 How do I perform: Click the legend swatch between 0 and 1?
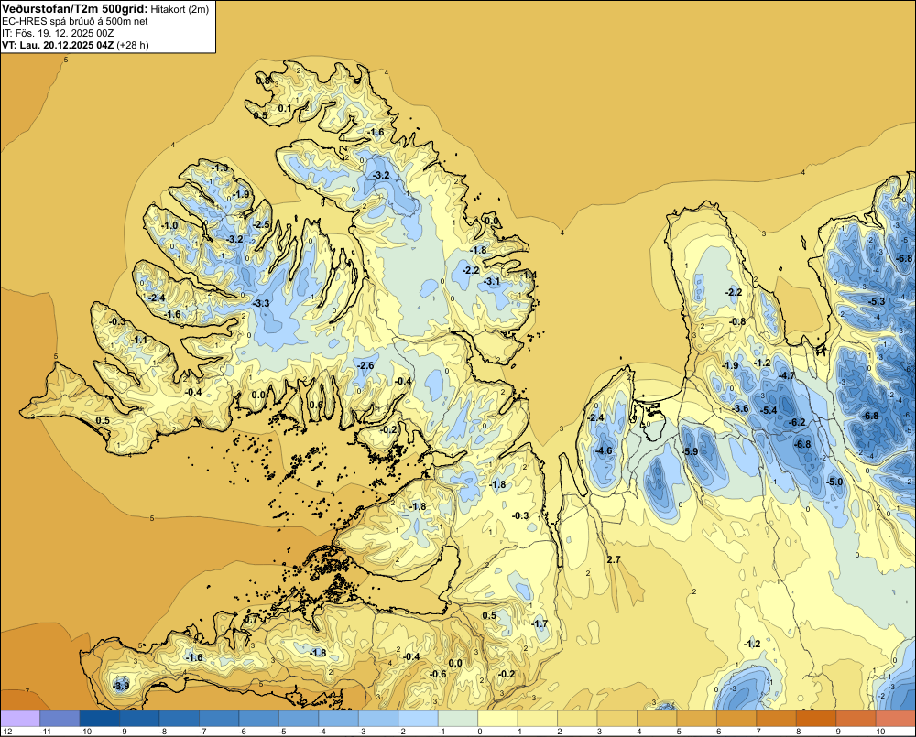click(x=497, y=719)
